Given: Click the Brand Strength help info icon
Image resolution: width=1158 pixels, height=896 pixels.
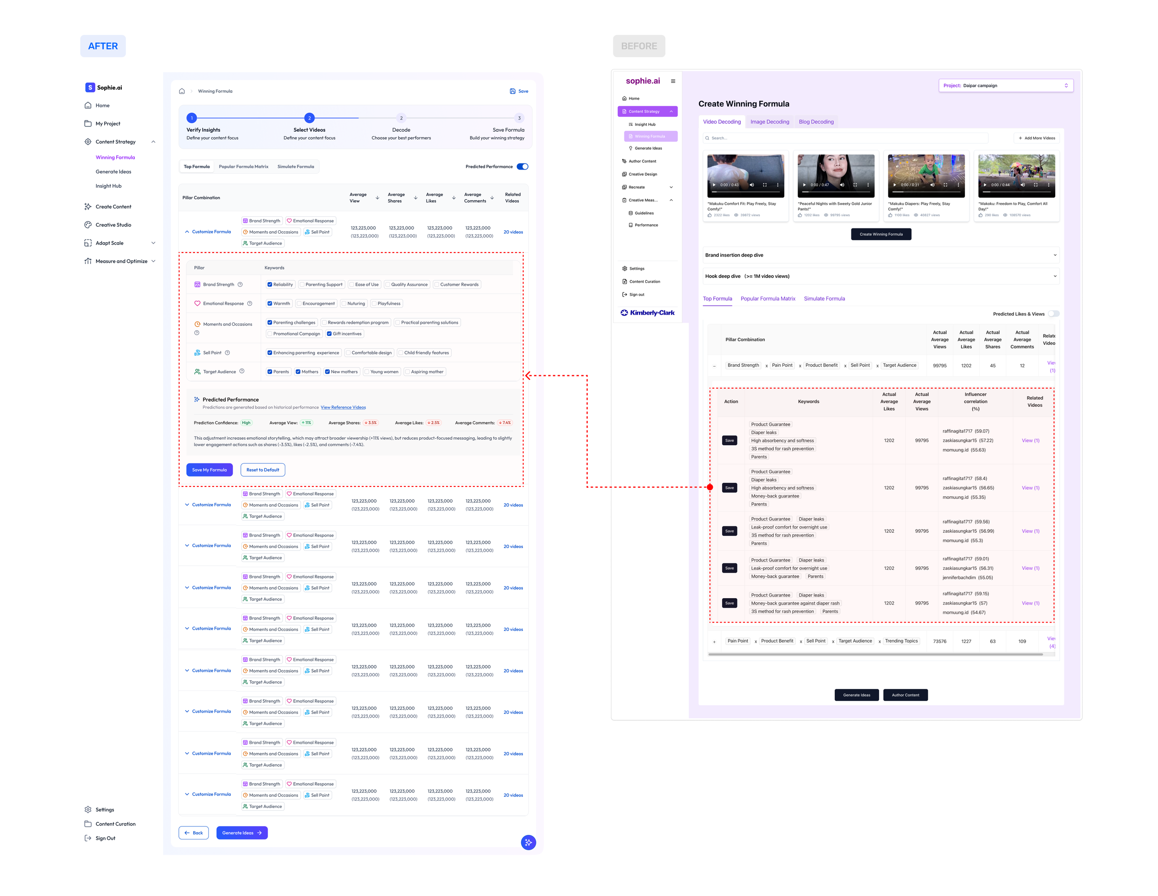Looking at the screenshot, I should pyautogui.click(x=240, y=285).
